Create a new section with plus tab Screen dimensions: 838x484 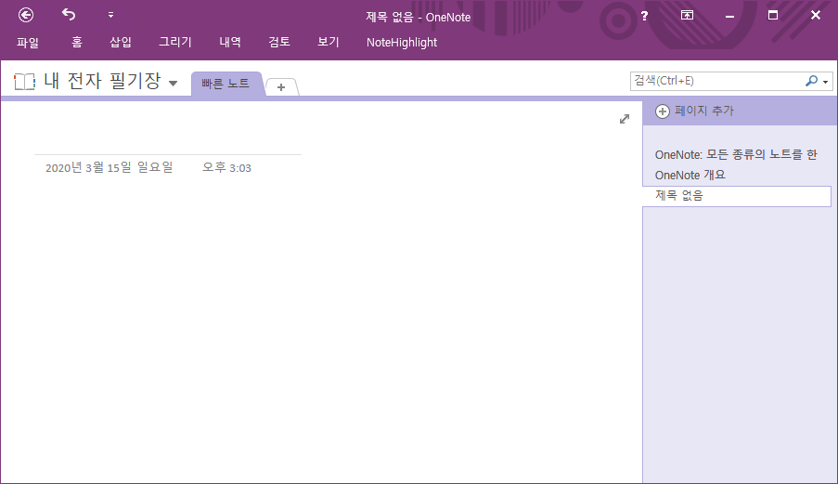pos(281,86)
